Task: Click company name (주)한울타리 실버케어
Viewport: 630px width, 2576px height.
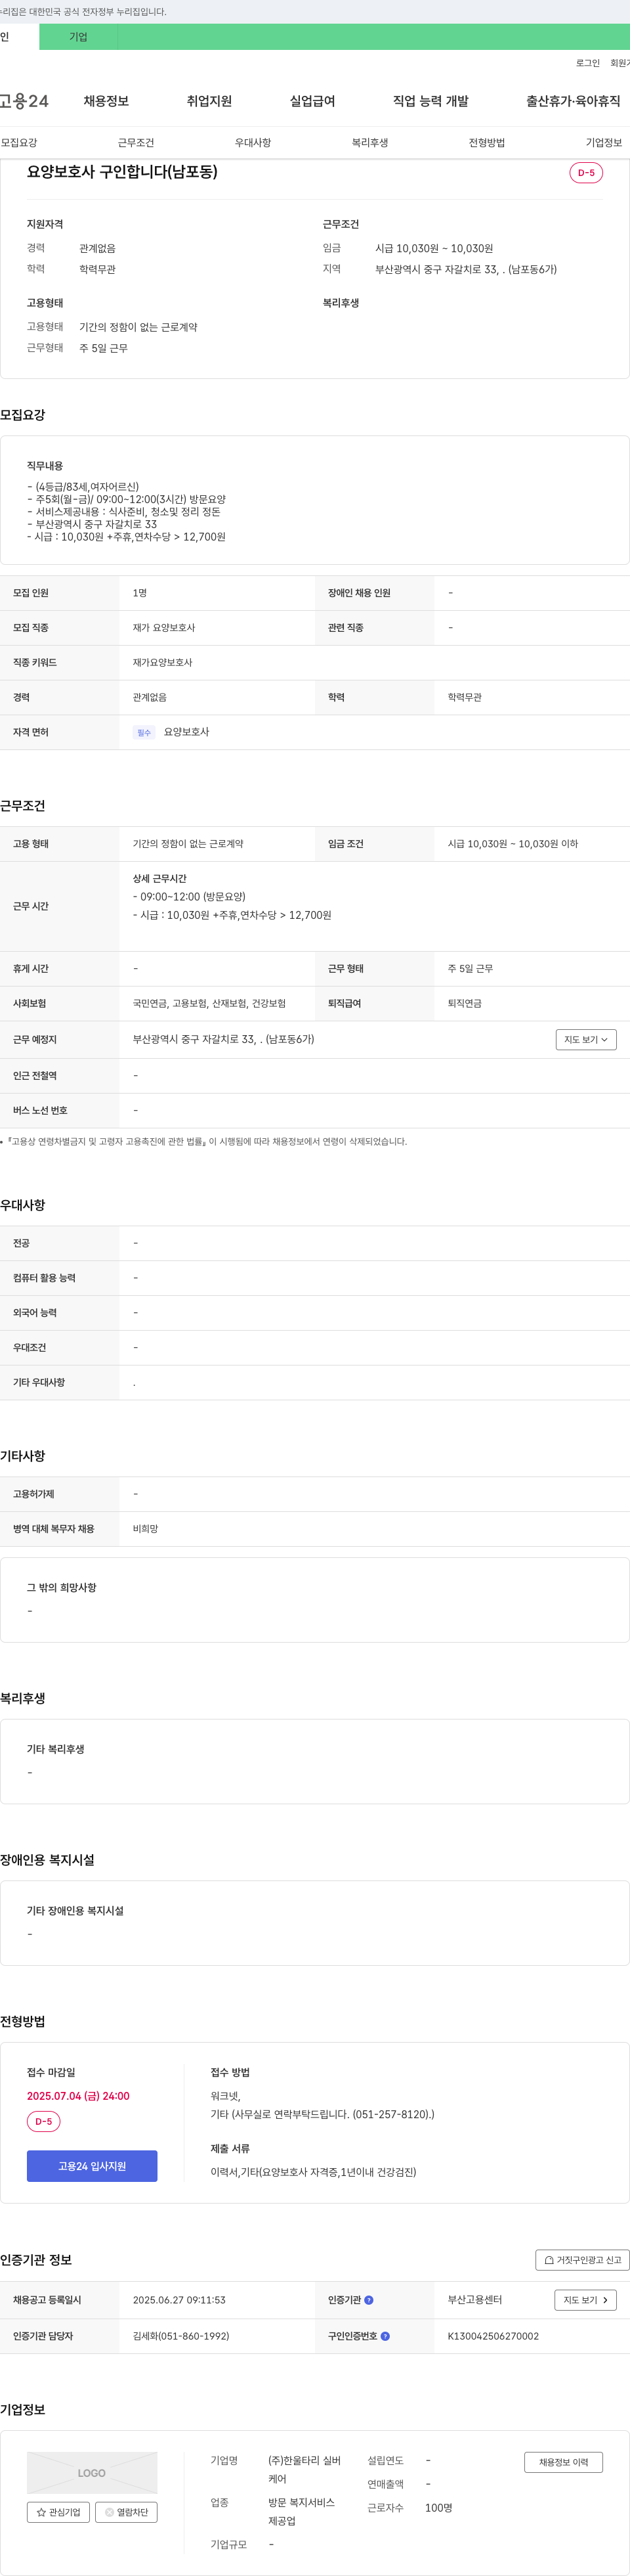Action: pyautogui.click(x=304, y=2470)
